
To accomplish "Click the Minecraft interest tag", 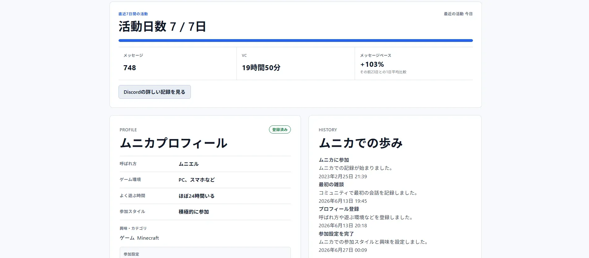I will (x=148, y=238).
